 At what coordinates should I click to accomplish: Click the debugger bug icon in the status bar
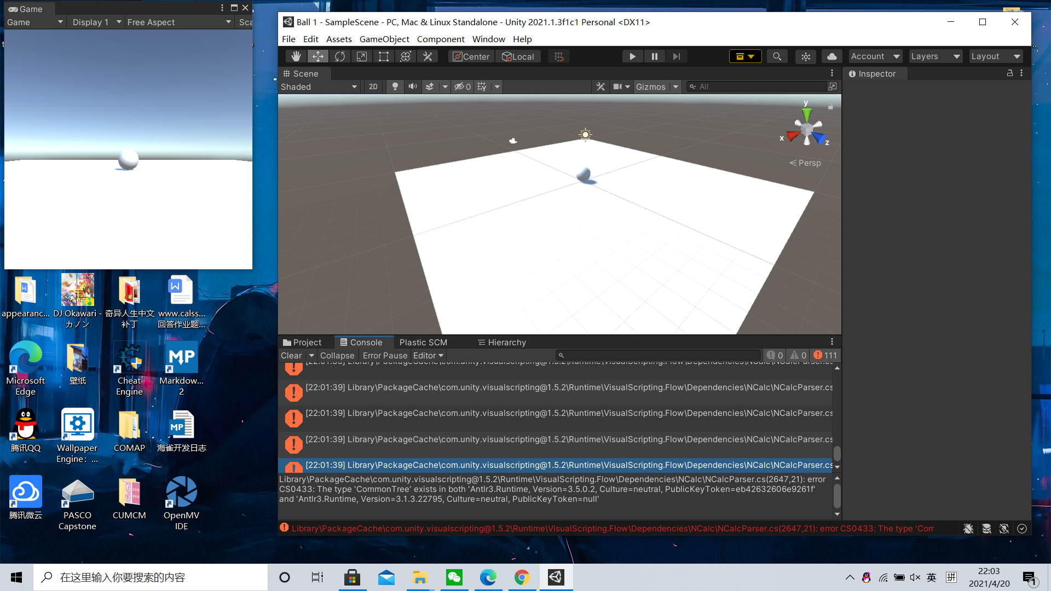[968, 529]
